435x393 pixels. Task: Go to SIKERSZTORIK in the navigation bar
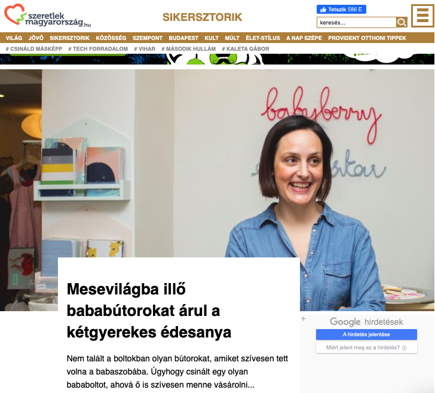70,38
